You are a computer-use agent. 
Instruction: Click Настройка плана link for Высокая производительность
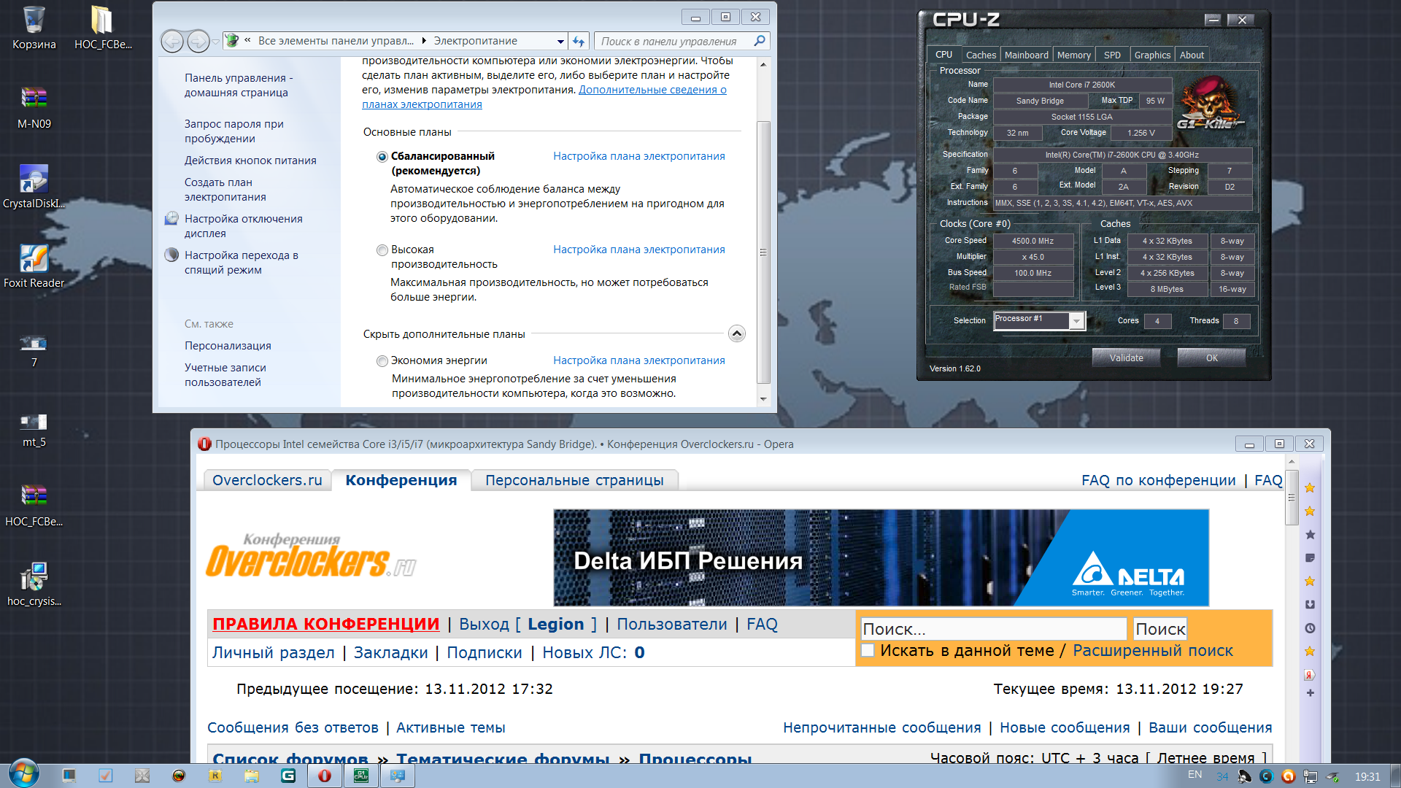click(639, 250)
